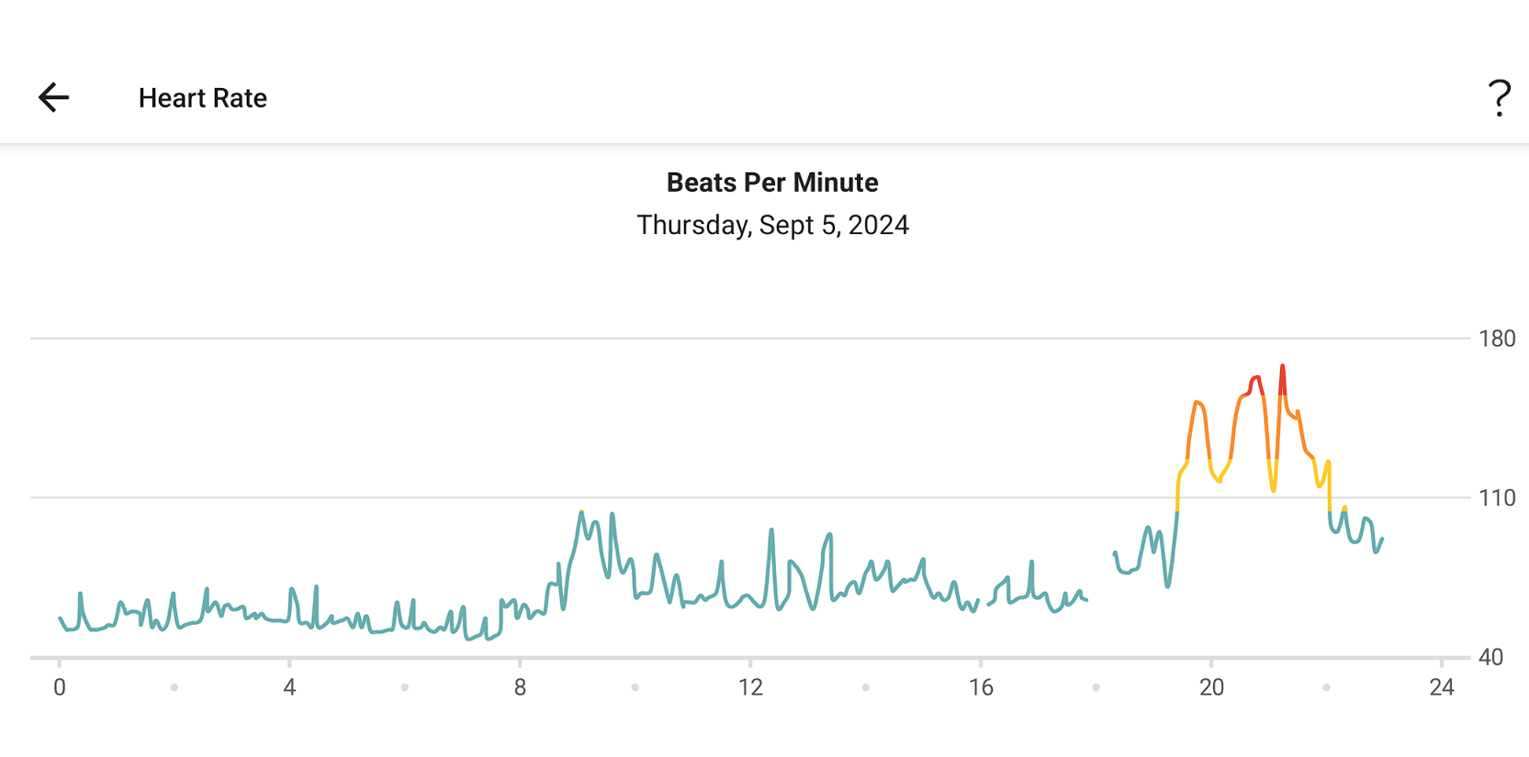Click the axis dot between 20 and 24
1529x757 pixels.
(x=1326, y=687)
